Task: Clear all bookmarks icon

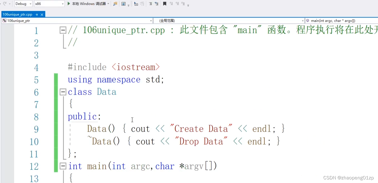Action: click(183, 4)
